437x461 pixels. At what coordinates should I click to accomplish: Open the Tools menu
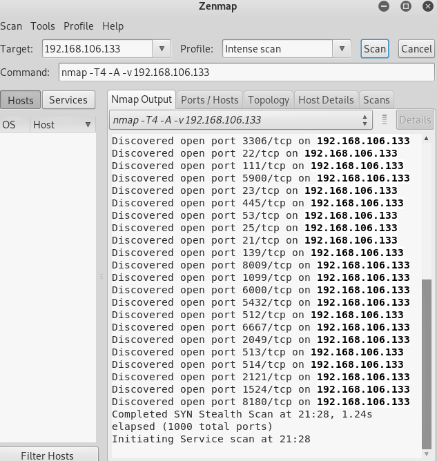(43, 26)
